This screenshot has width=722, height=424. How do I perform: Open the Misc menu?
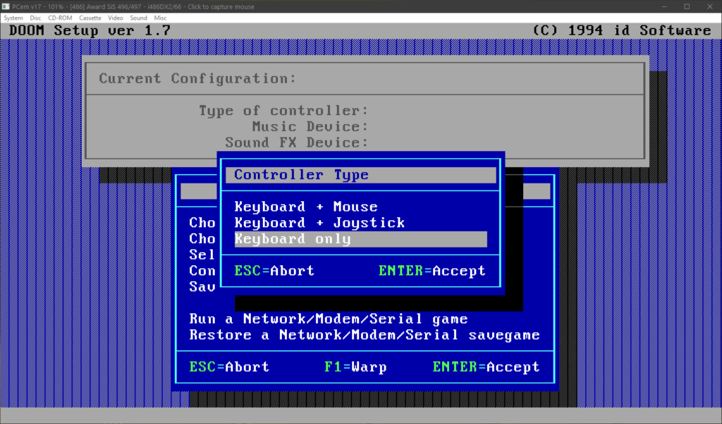click(161, 18)
